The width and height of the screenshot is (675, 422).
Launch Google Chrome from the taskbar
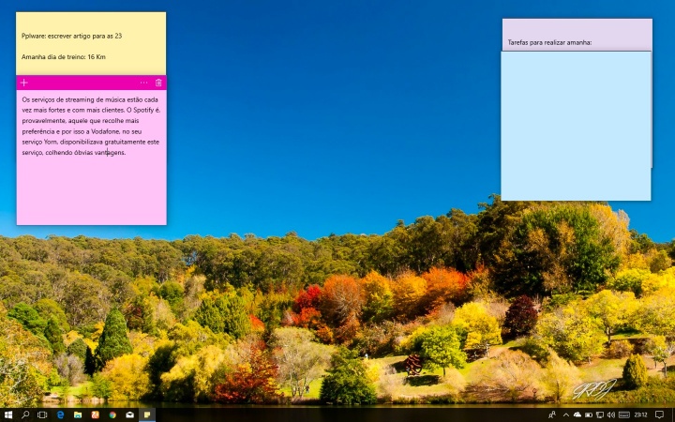click(112, 414)
